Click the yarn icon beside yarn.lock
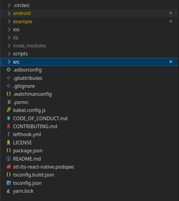The width and height of the screenshot is (179, 201). [x=9, y=191]
